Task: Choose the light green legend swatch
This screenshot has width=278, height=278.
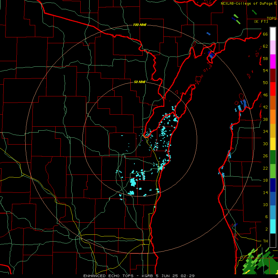Action: tap(273, 171)
